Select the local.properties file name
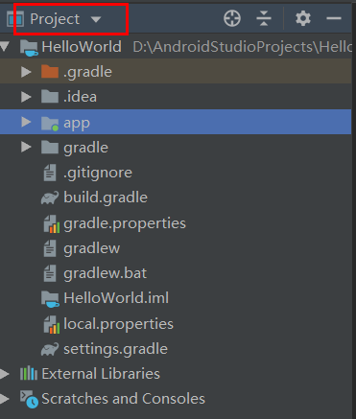 (x=119, y=324)
